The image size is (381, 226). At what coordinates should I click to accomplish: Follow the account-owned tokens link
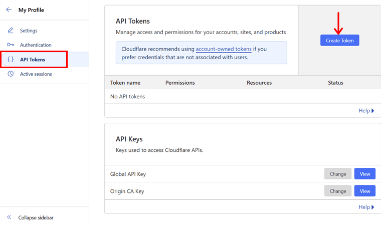[224, 49]
